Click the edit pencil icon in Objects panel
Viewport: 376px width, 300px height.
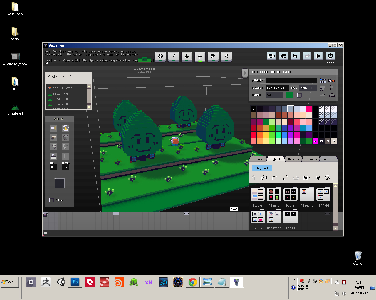[x=286, y=178]
